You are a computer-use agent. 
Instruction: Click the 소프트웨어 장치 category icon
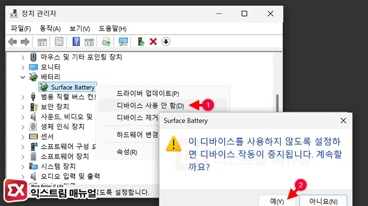pos(33,156)
